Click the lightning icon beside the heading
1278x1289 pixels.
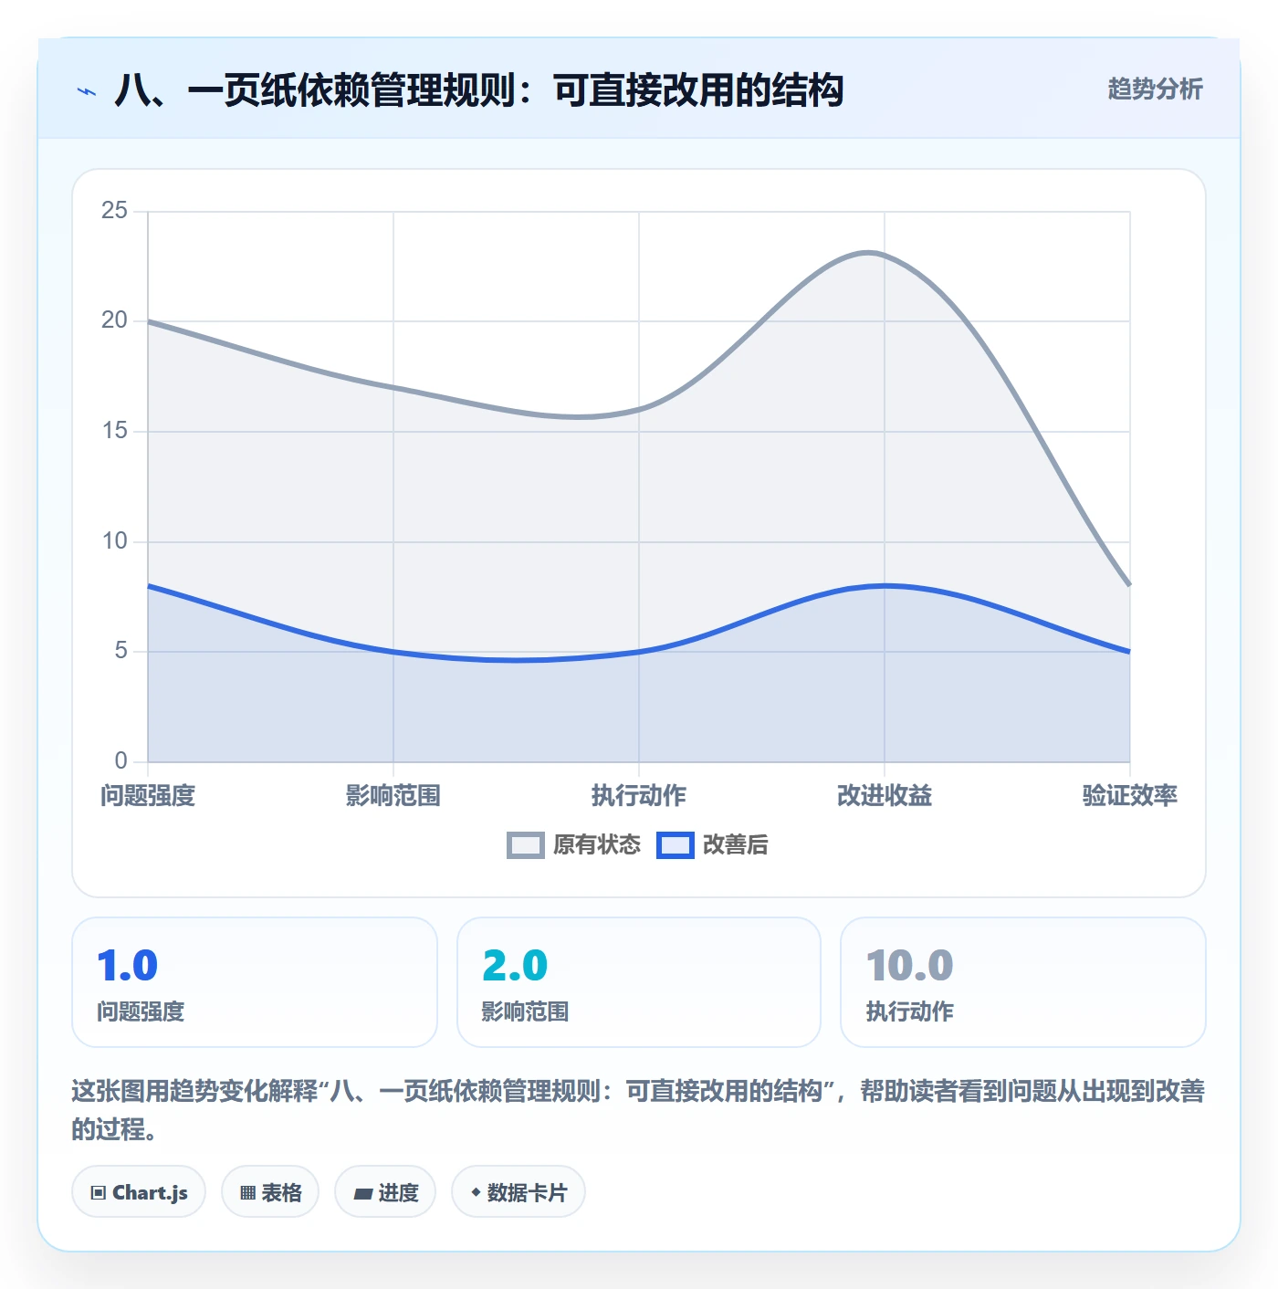[87, 91]
